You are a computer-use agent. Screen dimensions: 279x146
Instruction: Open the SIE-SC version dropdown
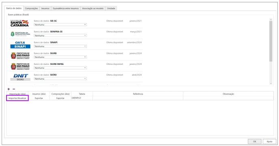coord(60,25)
